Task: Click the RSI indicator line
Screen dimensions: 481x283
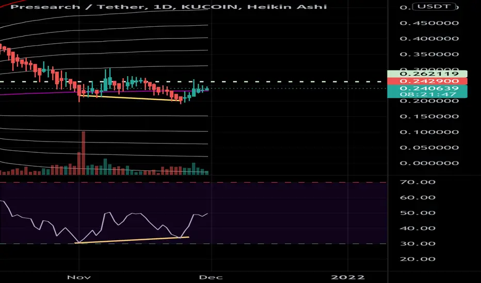Action: point(104,222)
